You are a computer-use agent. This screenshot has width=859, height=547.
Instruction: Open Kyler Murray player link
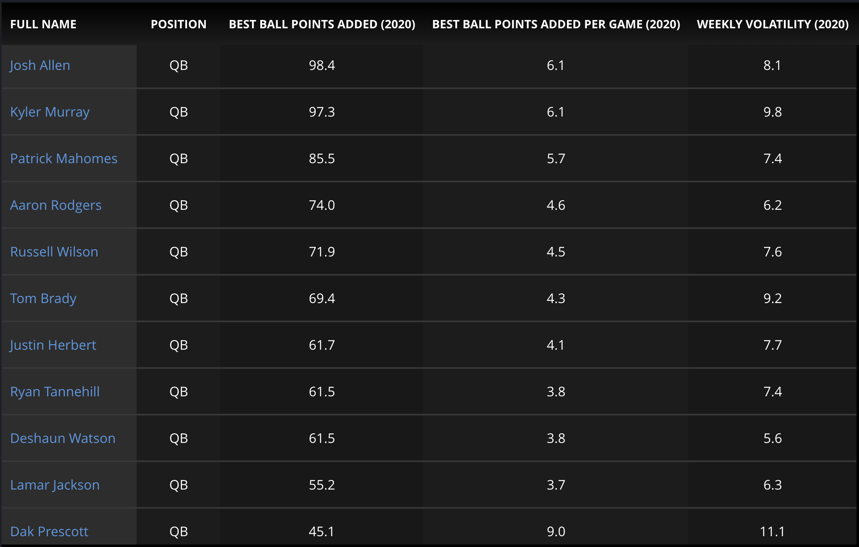(x=50, y=112)
